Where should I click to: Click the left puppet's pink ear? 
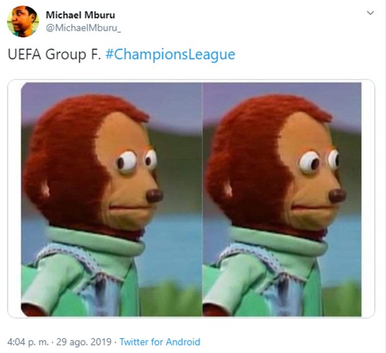[45, 191]
